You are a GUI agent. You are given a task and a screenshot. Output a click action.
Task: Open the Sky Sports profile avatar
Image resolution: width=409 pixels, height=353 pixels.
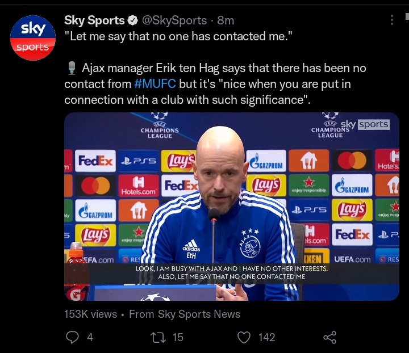pyautogui.click(x=33, y=38)
